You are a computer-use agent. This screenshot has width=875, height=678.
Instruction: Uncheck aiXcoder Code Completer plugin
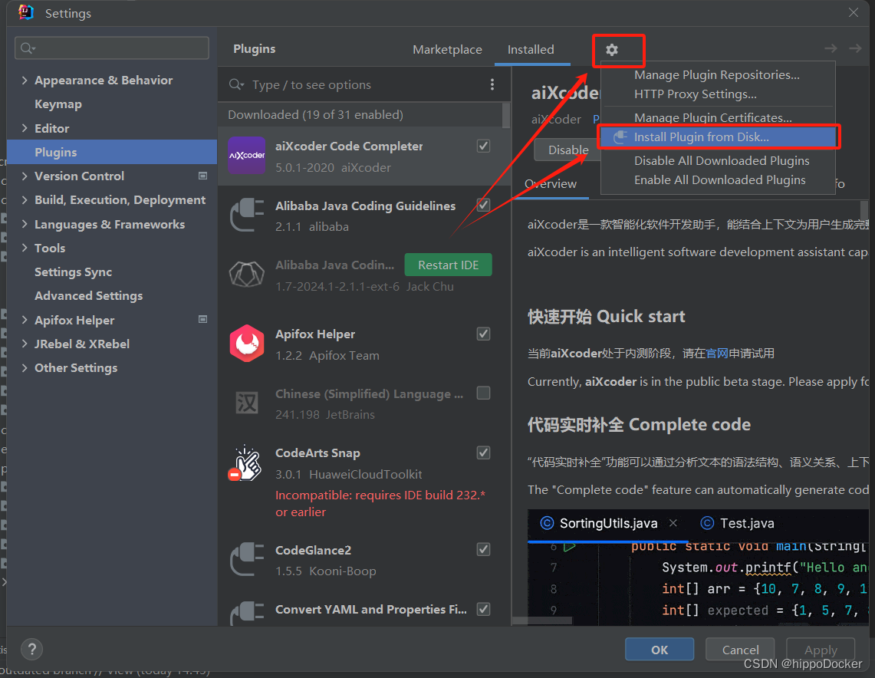[483, 146]
